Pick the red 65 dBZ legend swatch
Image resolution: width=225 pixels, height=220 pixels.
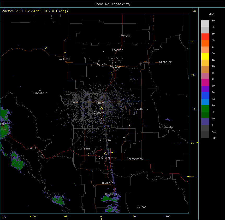pyautogui.click(x=205, y=37)
